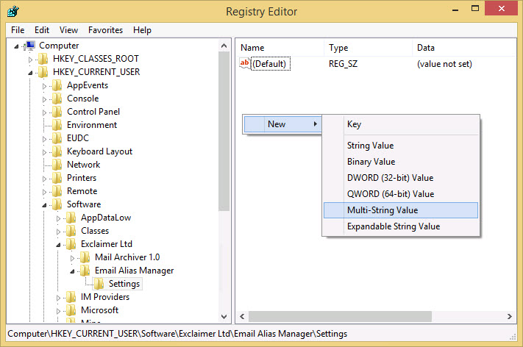This screenshot has width=523, height=347.
Task: Collapse the Computer root node
Action: click(16, 46)
